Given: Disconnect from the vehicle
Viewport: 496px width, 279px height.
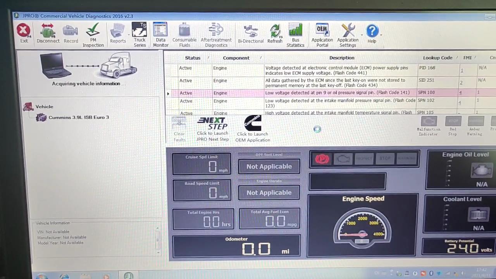Looking at the screenshot, I should (48, 33).
